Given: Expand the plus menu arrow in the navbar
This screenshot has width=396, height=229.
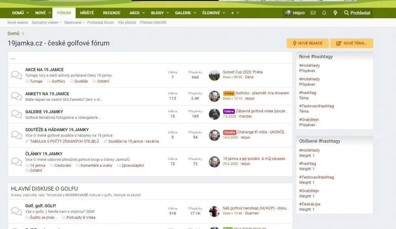Looking at the screenshot, I should point(238,13).
